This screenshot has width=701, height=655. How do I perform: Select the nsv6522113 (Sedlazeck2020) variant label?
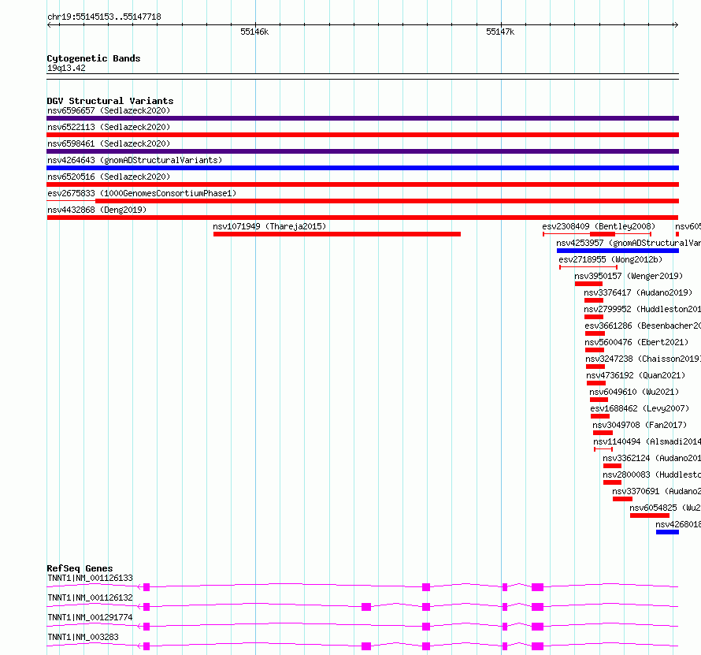click(109, 127)
